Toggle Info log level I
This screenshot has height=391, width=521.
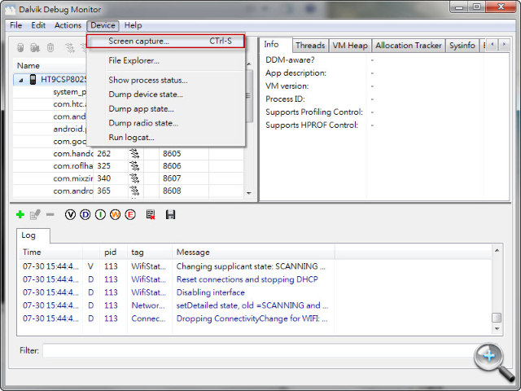tap(100, 215)
